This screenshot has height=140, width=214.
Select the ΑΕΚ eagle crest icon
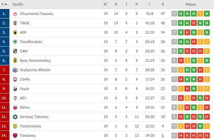click(15, 32)
